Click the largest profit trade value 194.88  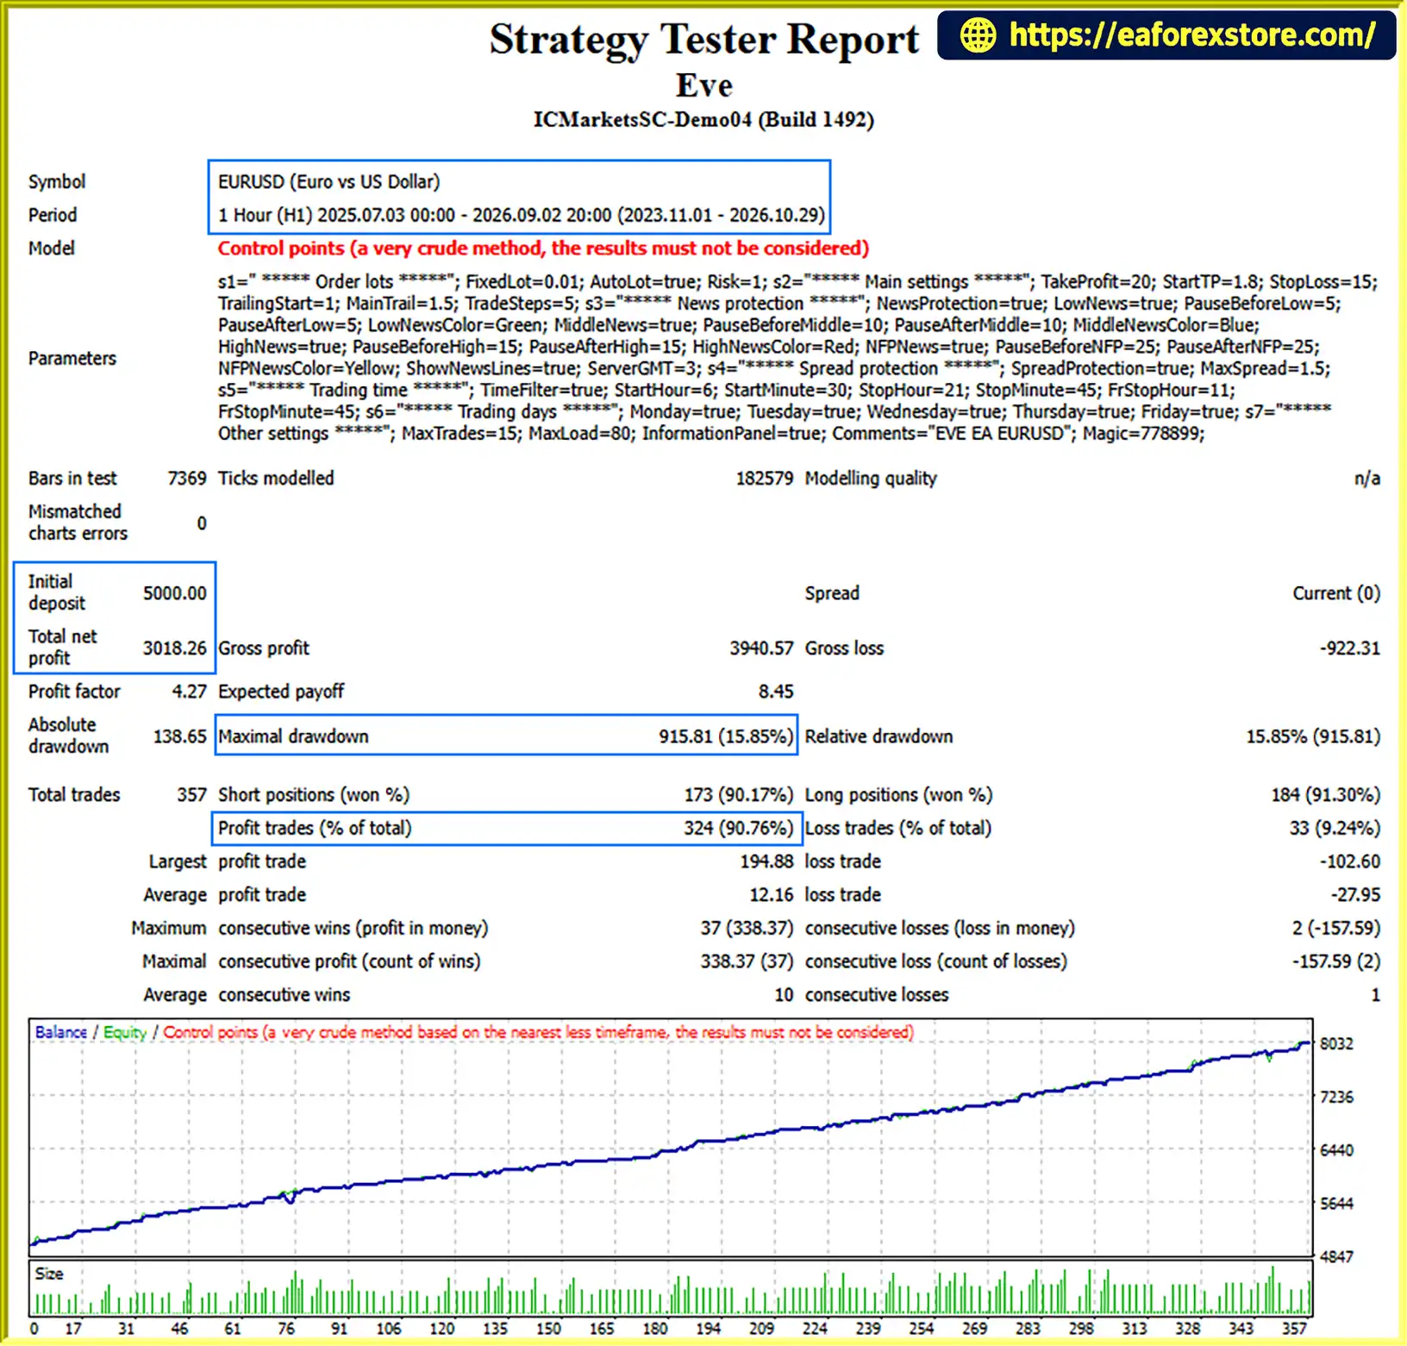tap(766, 861)
